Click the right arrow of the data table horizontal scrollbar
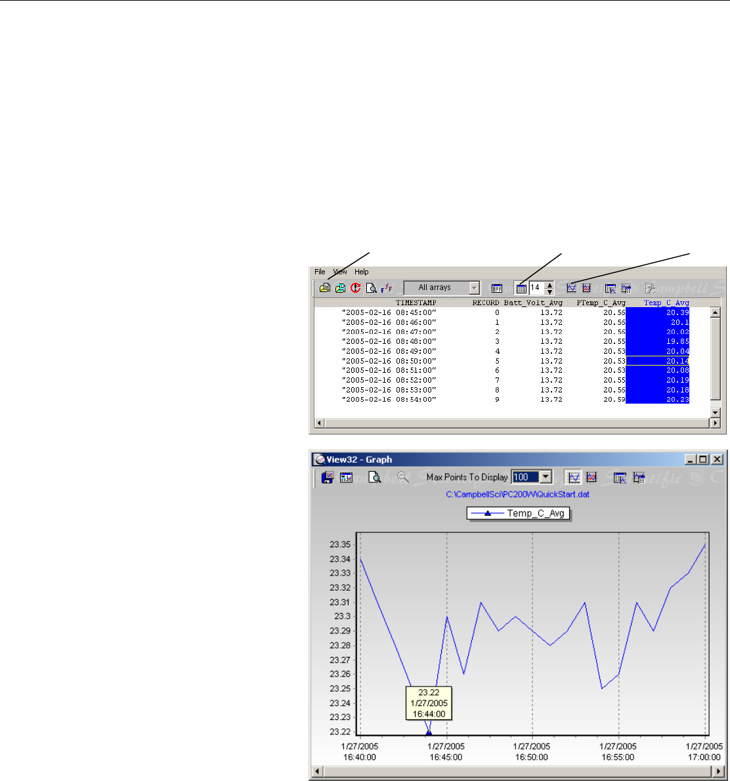This screenshot has height=781, width=730. click(x=716, y=423)
